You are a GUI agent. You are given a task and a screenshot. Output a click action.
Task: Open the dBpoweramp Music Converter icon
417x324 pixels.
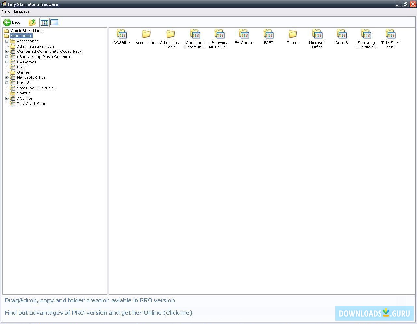(x=219, y=34)
